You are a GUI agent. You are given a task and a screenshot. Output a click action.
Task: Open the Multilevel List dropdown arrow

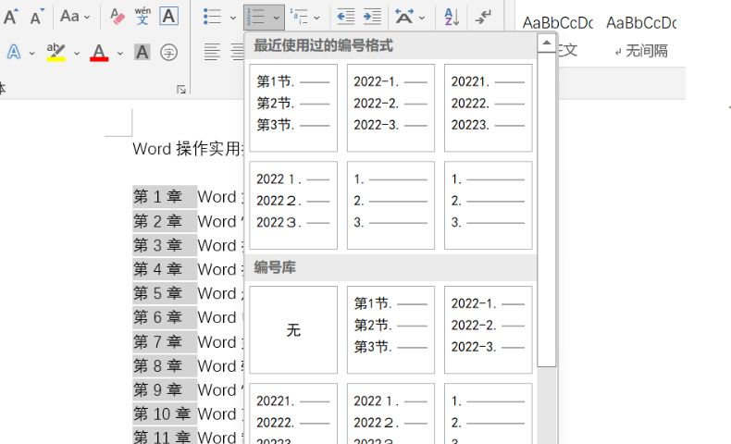pos(316,18)
